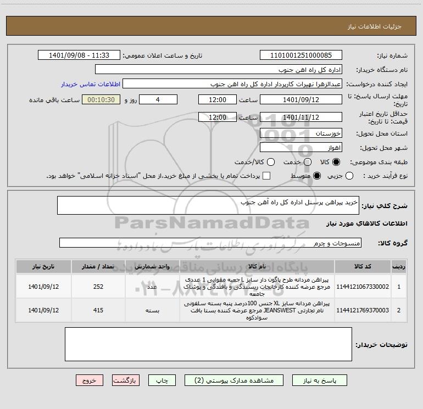Click the ساعت باقی مانده label
Image resolution: width=423 pixels, height=409 pixels.
point(54,100)
